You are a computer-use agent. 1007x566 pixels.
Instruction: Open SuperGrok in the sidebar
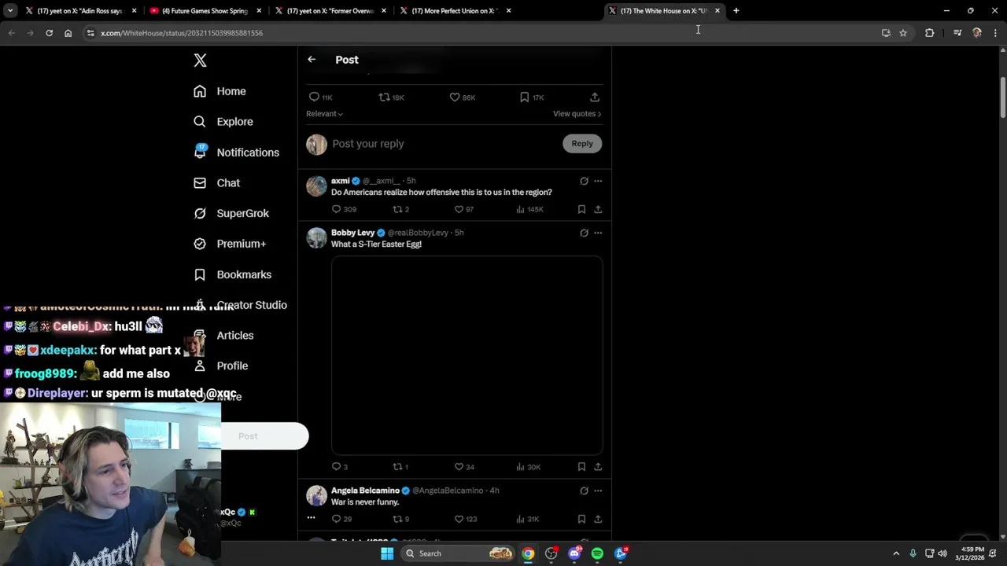[231, 213]
